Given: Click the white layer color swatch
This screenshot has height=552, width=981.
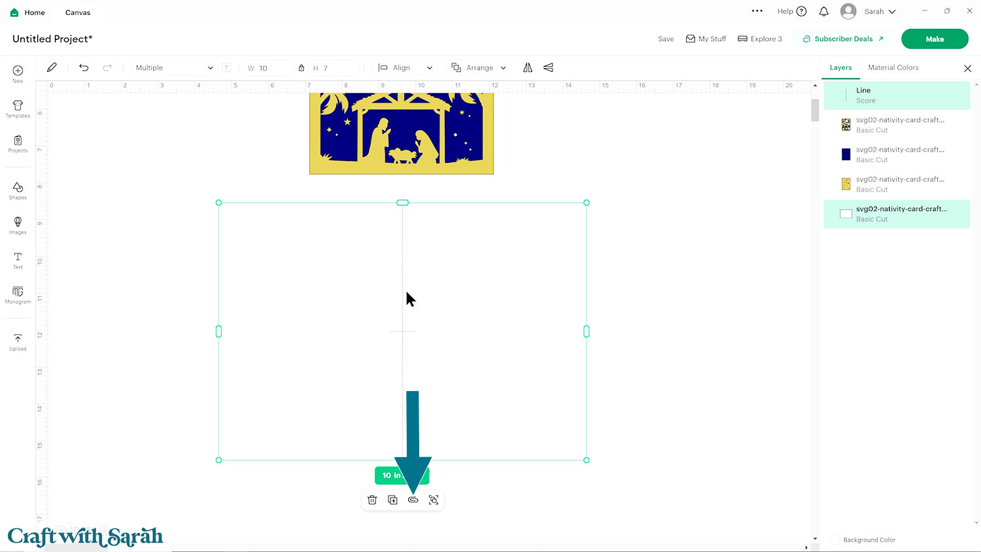Looking at the screenshot, I should tap(846, 214).
